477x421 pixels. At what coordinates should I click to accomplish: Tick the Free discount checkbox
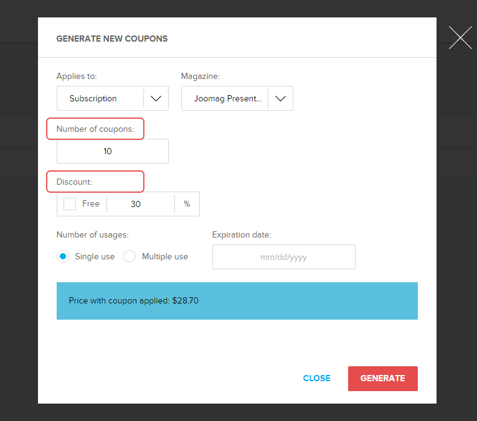coord(70,204)
